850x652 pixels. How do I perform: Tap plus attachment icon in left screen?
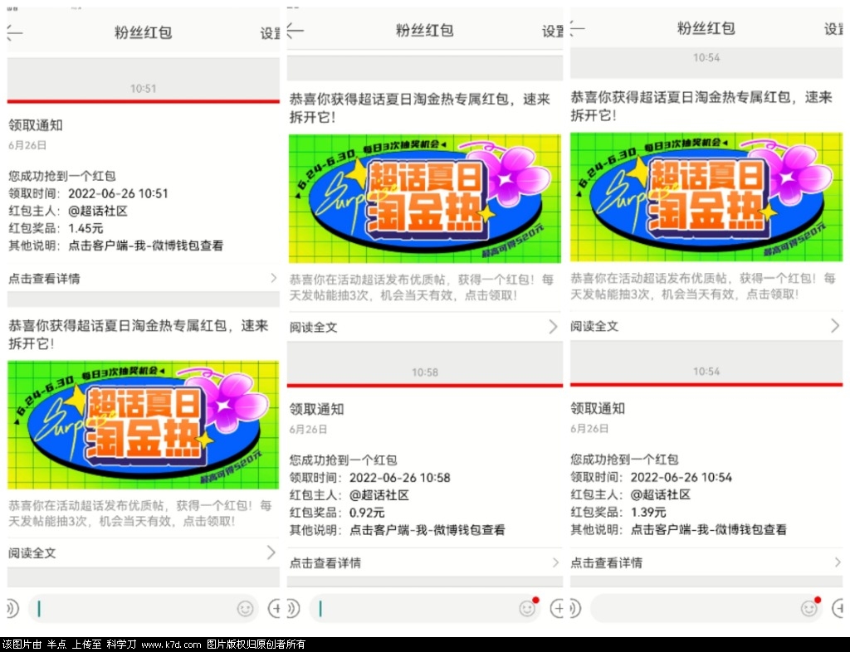[x=274, y=609]
